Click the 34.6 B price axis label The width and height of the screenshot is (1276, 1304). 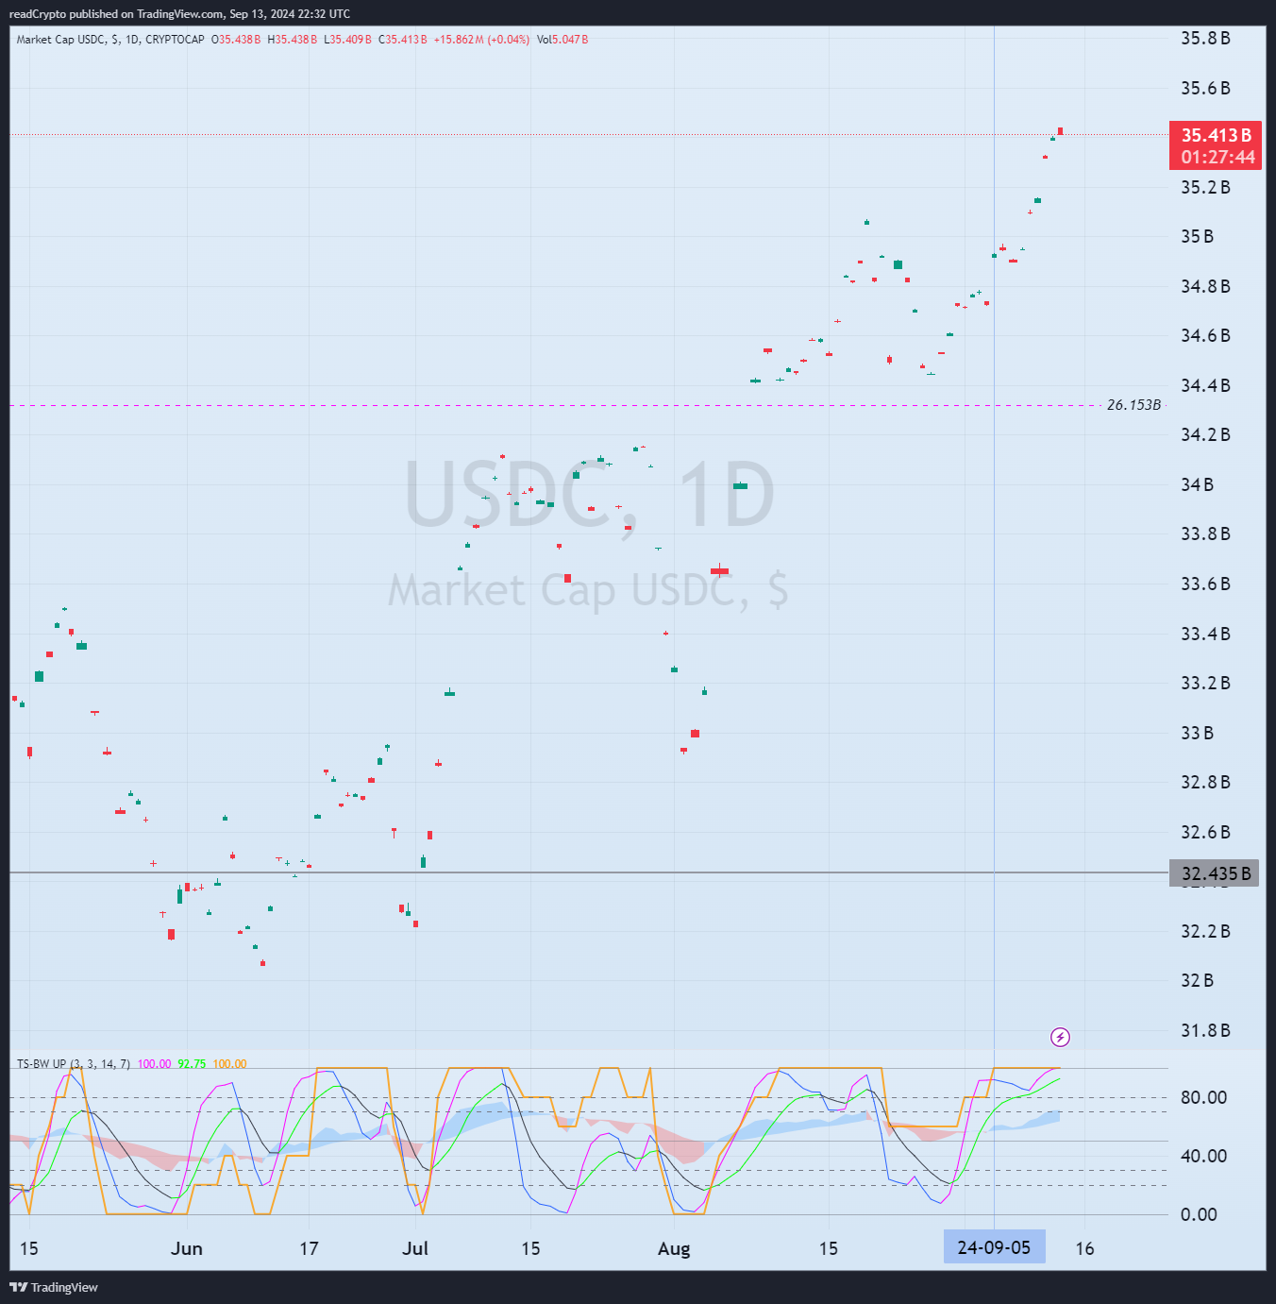[1205, 335]
